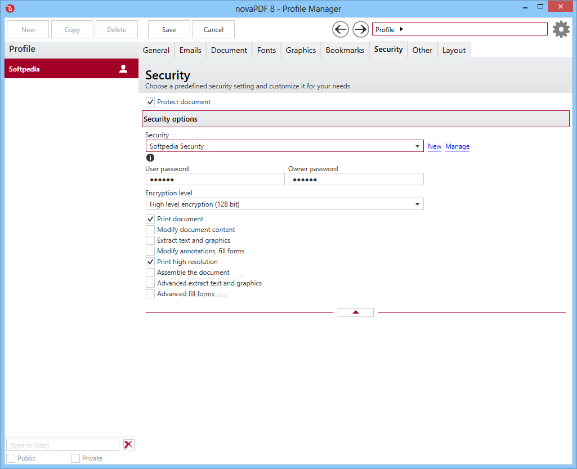This screenshot has width=577, height=469.
Task: Click the Manage security link
Action: coord(458,146)
